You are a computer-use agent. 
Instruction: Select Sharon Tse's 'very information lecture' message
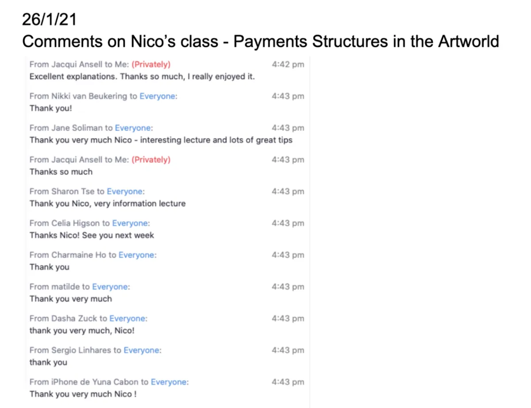coord(108,204)
